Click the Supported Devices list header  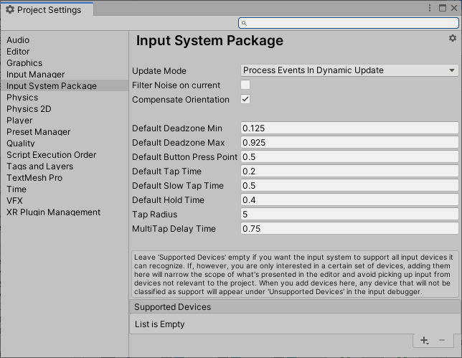(x=296, y=307)
